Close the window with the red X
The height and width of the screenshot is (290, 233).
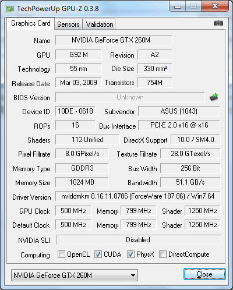[x=215, y=6]
